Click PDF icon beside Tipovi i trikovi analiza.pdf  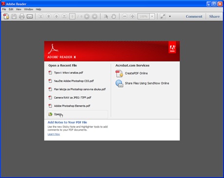click(50, 72)
